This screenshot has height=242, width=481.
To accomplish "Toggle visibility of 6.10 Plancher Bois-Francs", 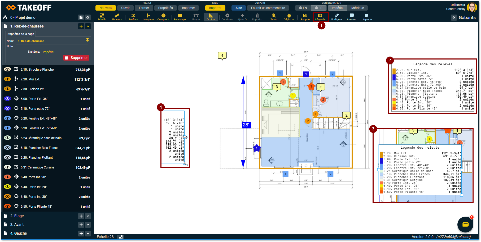I will coord(7,148).
